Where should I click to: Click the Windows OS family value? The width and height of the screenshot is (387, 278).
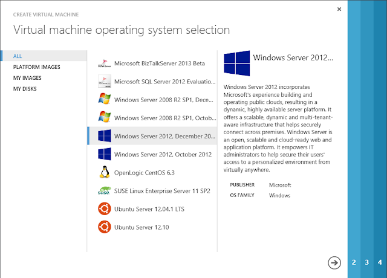[279, 195]
